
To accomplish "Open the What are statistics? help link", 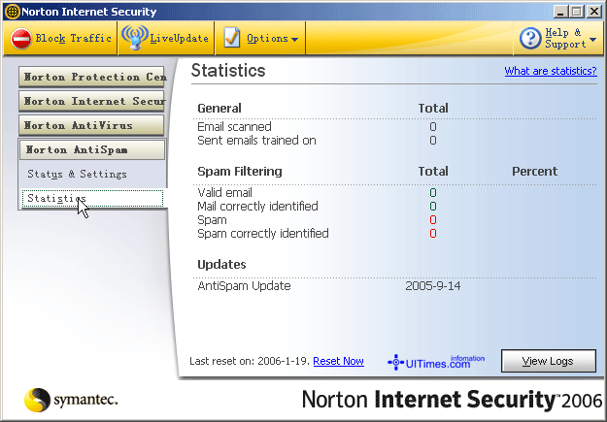I will point(551,71).
